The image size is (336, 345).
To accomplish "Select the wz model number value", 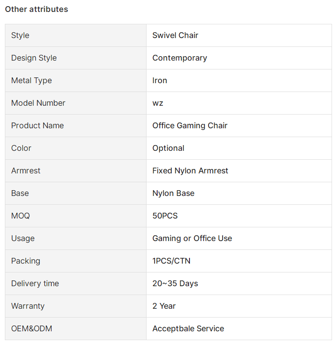I will 158,103.
